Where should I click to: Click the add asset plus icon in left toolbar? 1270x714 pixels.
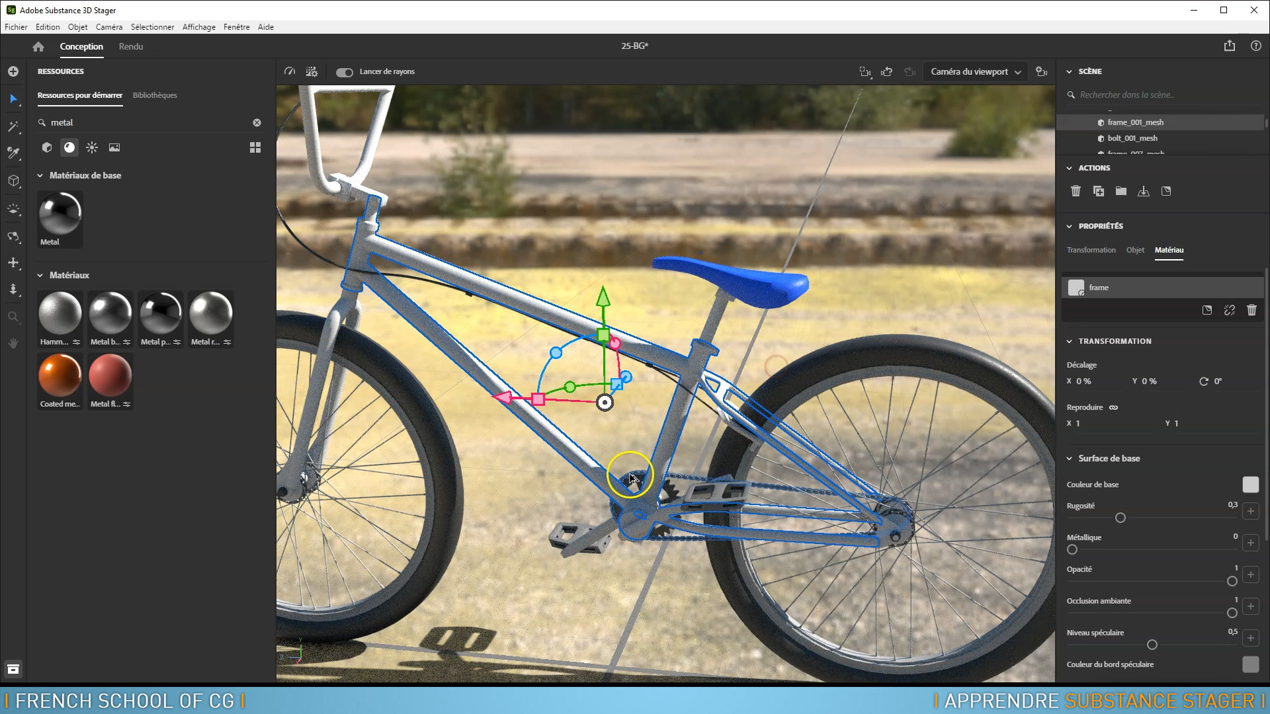(13, 71)
